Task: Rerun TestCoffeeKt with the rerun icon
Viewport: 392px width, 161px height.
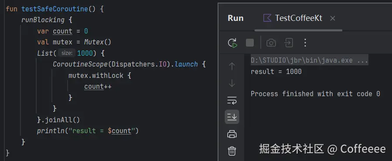Action: (232, 43)
